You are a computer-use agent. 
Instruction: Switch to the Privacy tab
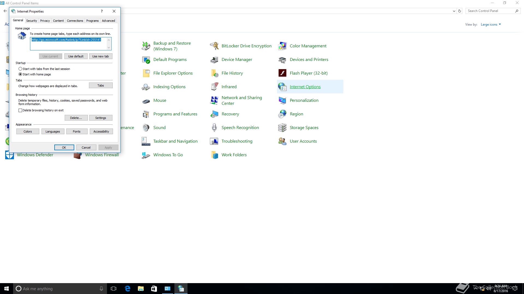tap(45, 21)
